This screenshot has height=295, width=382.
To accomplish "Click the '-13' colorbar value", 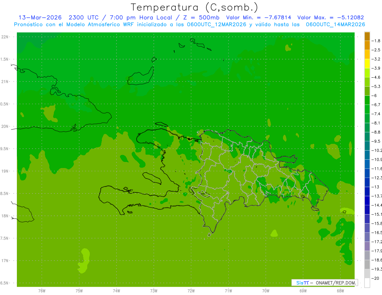I will (x=375, y=187).
